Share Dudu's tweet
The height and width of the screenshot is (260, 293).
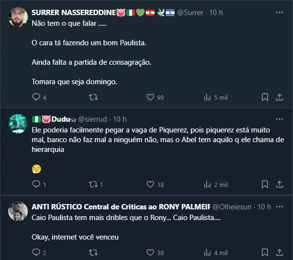click(x=280, y=185)
